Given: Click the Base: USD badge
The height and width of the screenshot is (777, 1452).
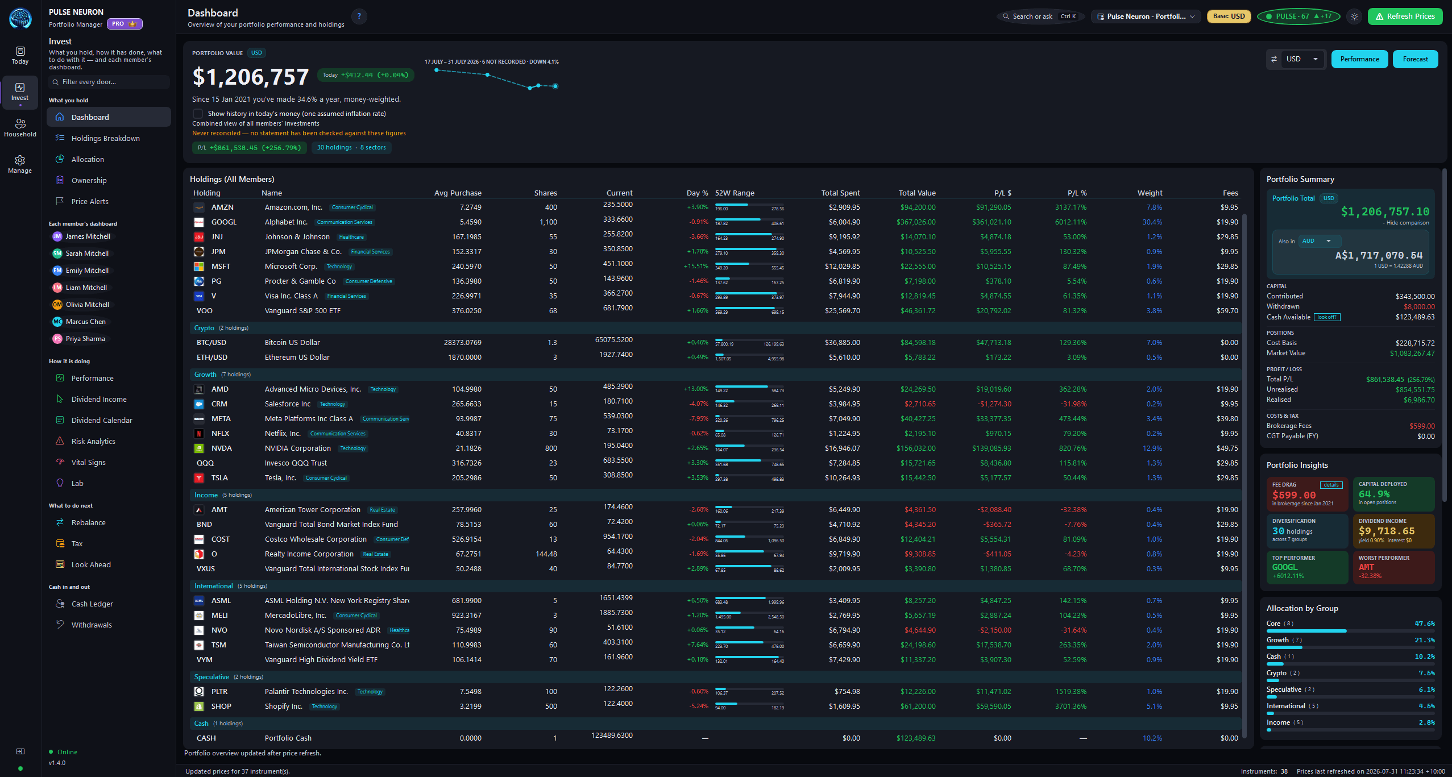Looking at the screenshot, I should (x=1229, y=16).
